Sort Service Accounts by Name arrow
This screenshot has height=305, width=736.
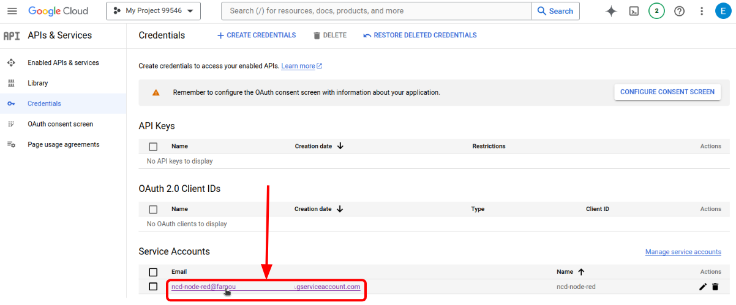click(x=581, y=271)
